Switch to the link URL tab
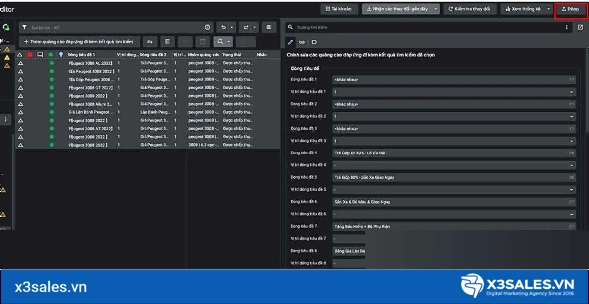The width and height of the screenshot is (589, 304). coord(302,42)
